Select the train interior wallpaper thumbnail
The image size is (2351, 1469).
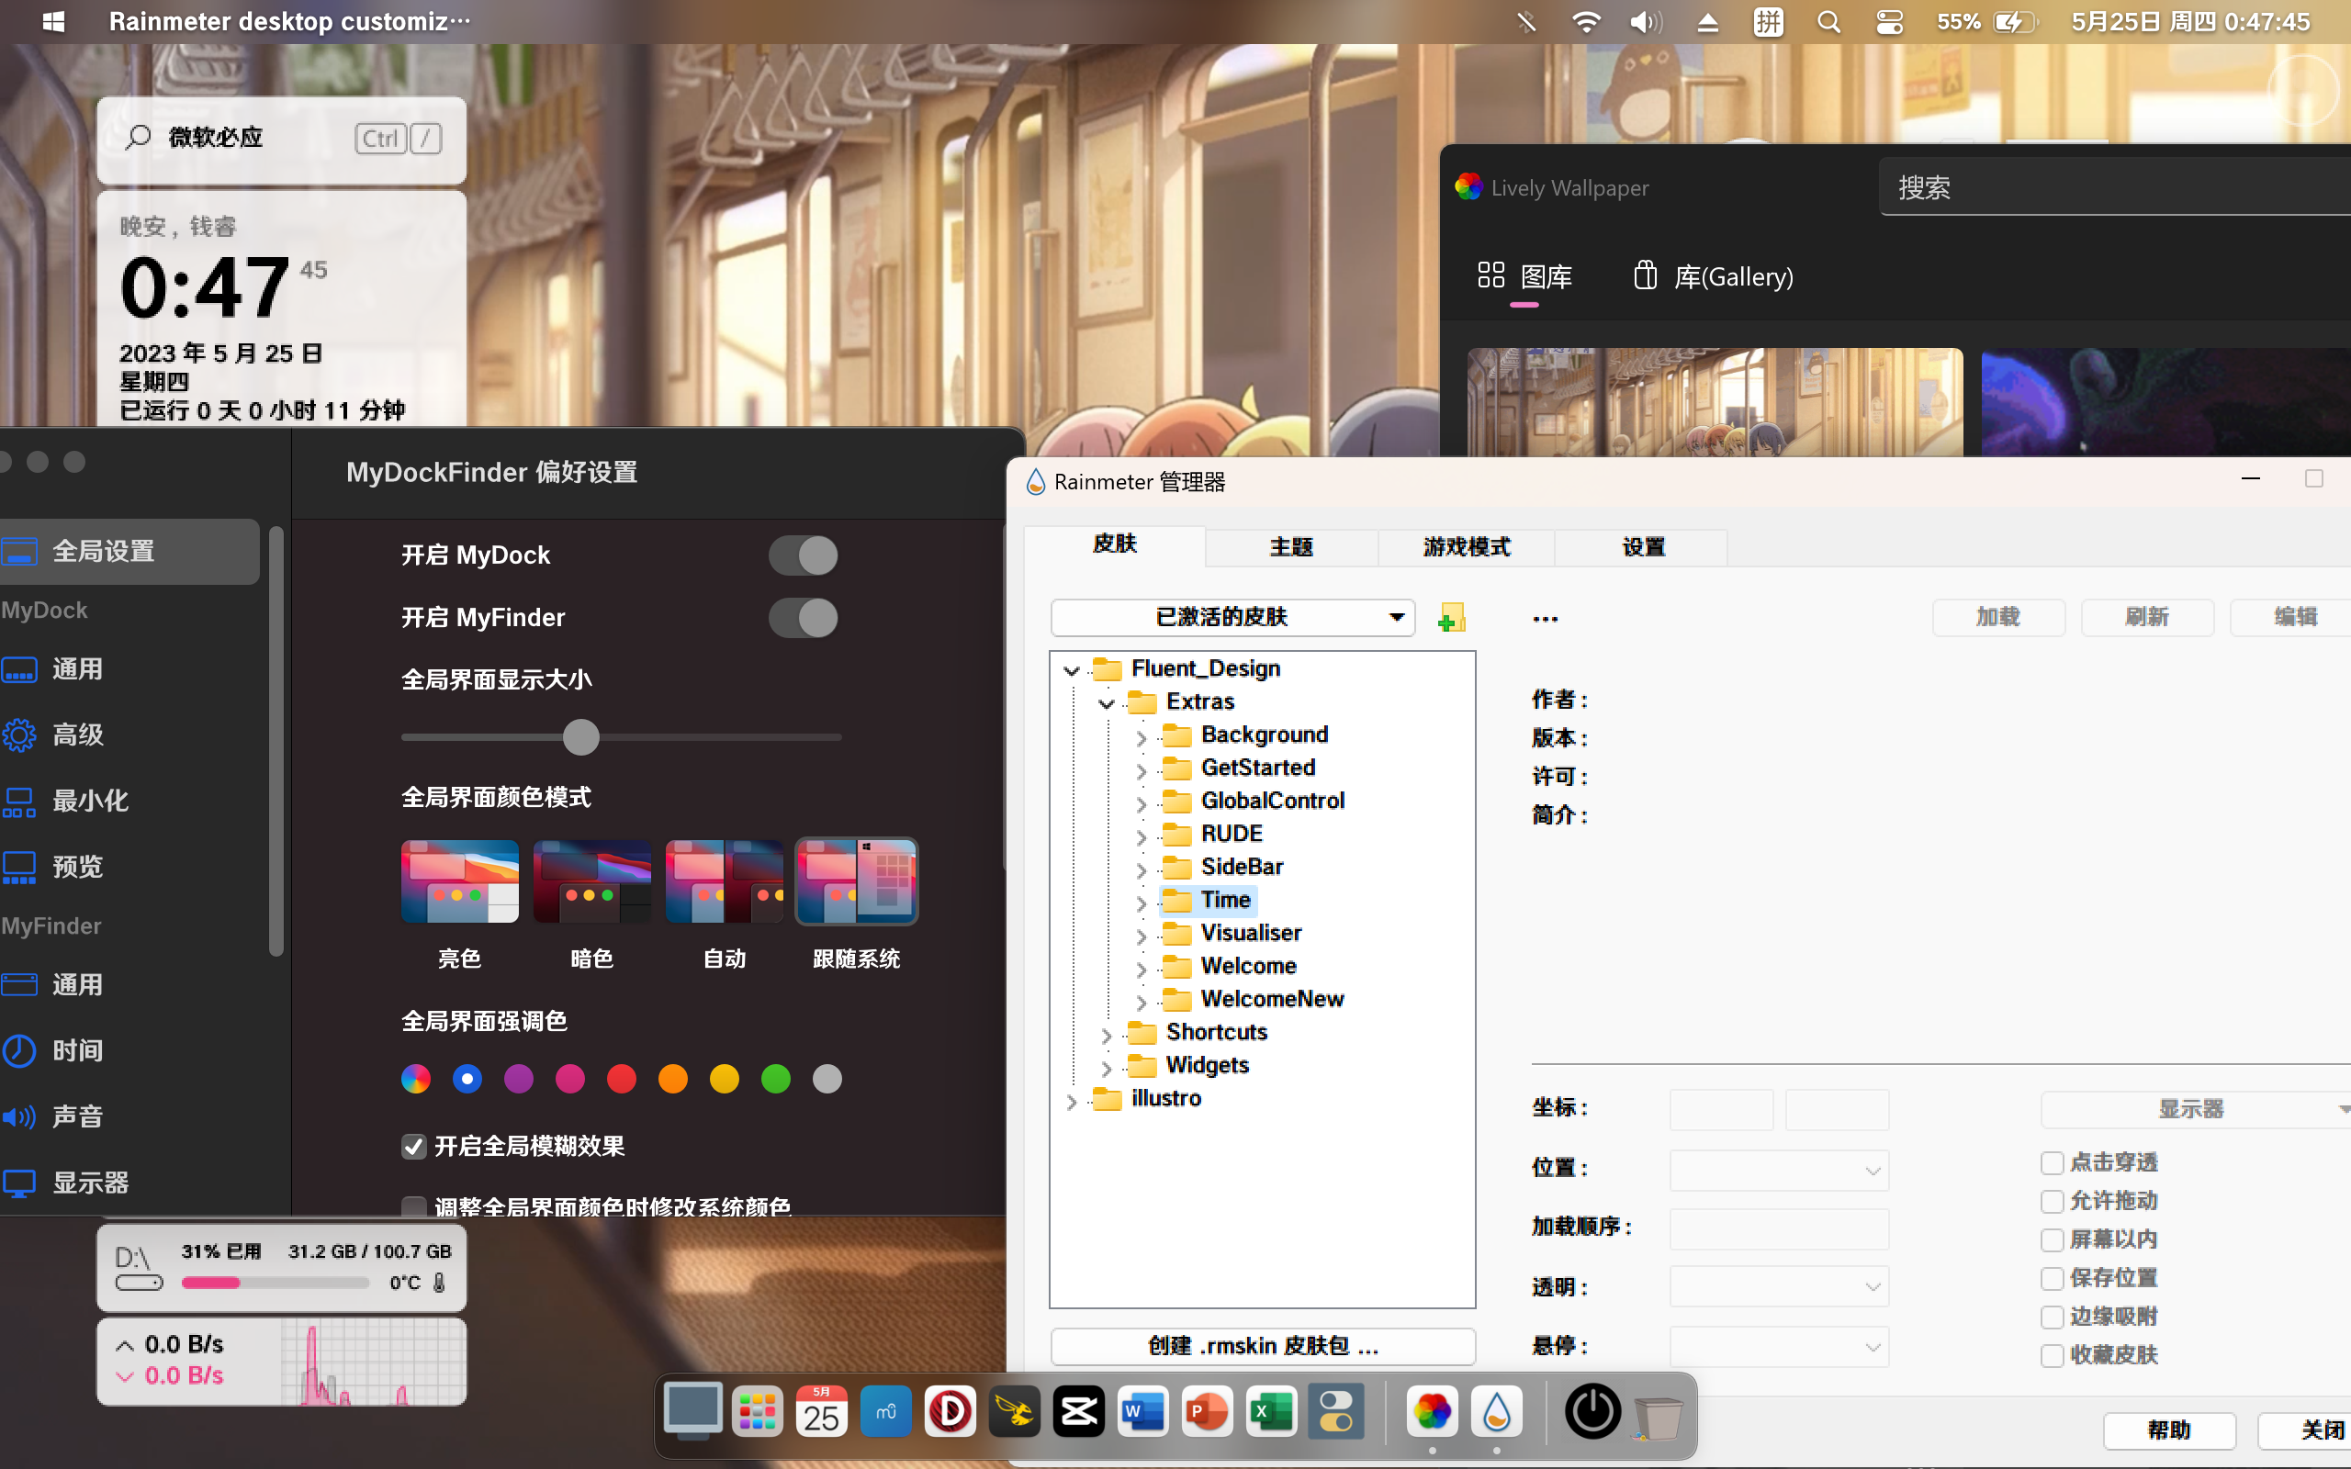(x=1715, y=402)
